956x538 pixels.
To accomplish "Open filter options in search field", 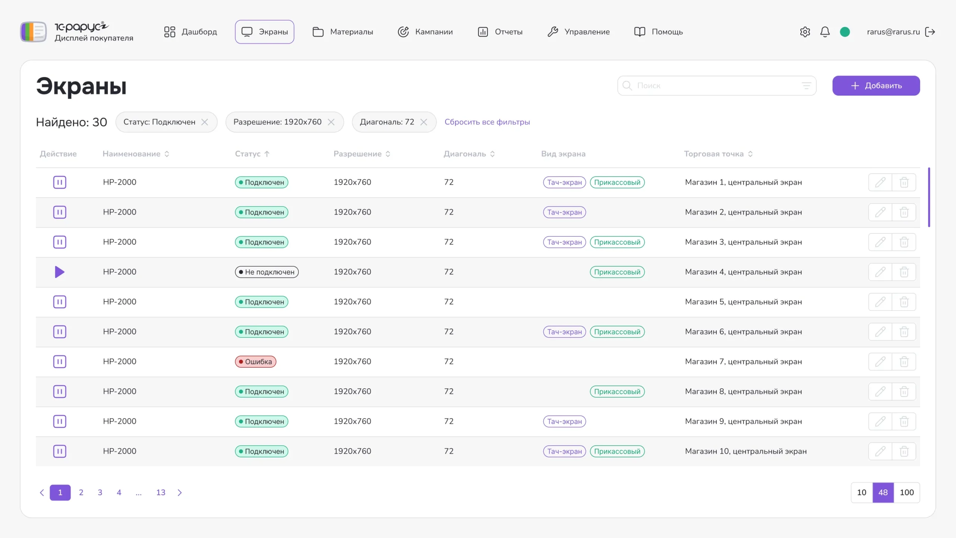I will pos(806,86).
